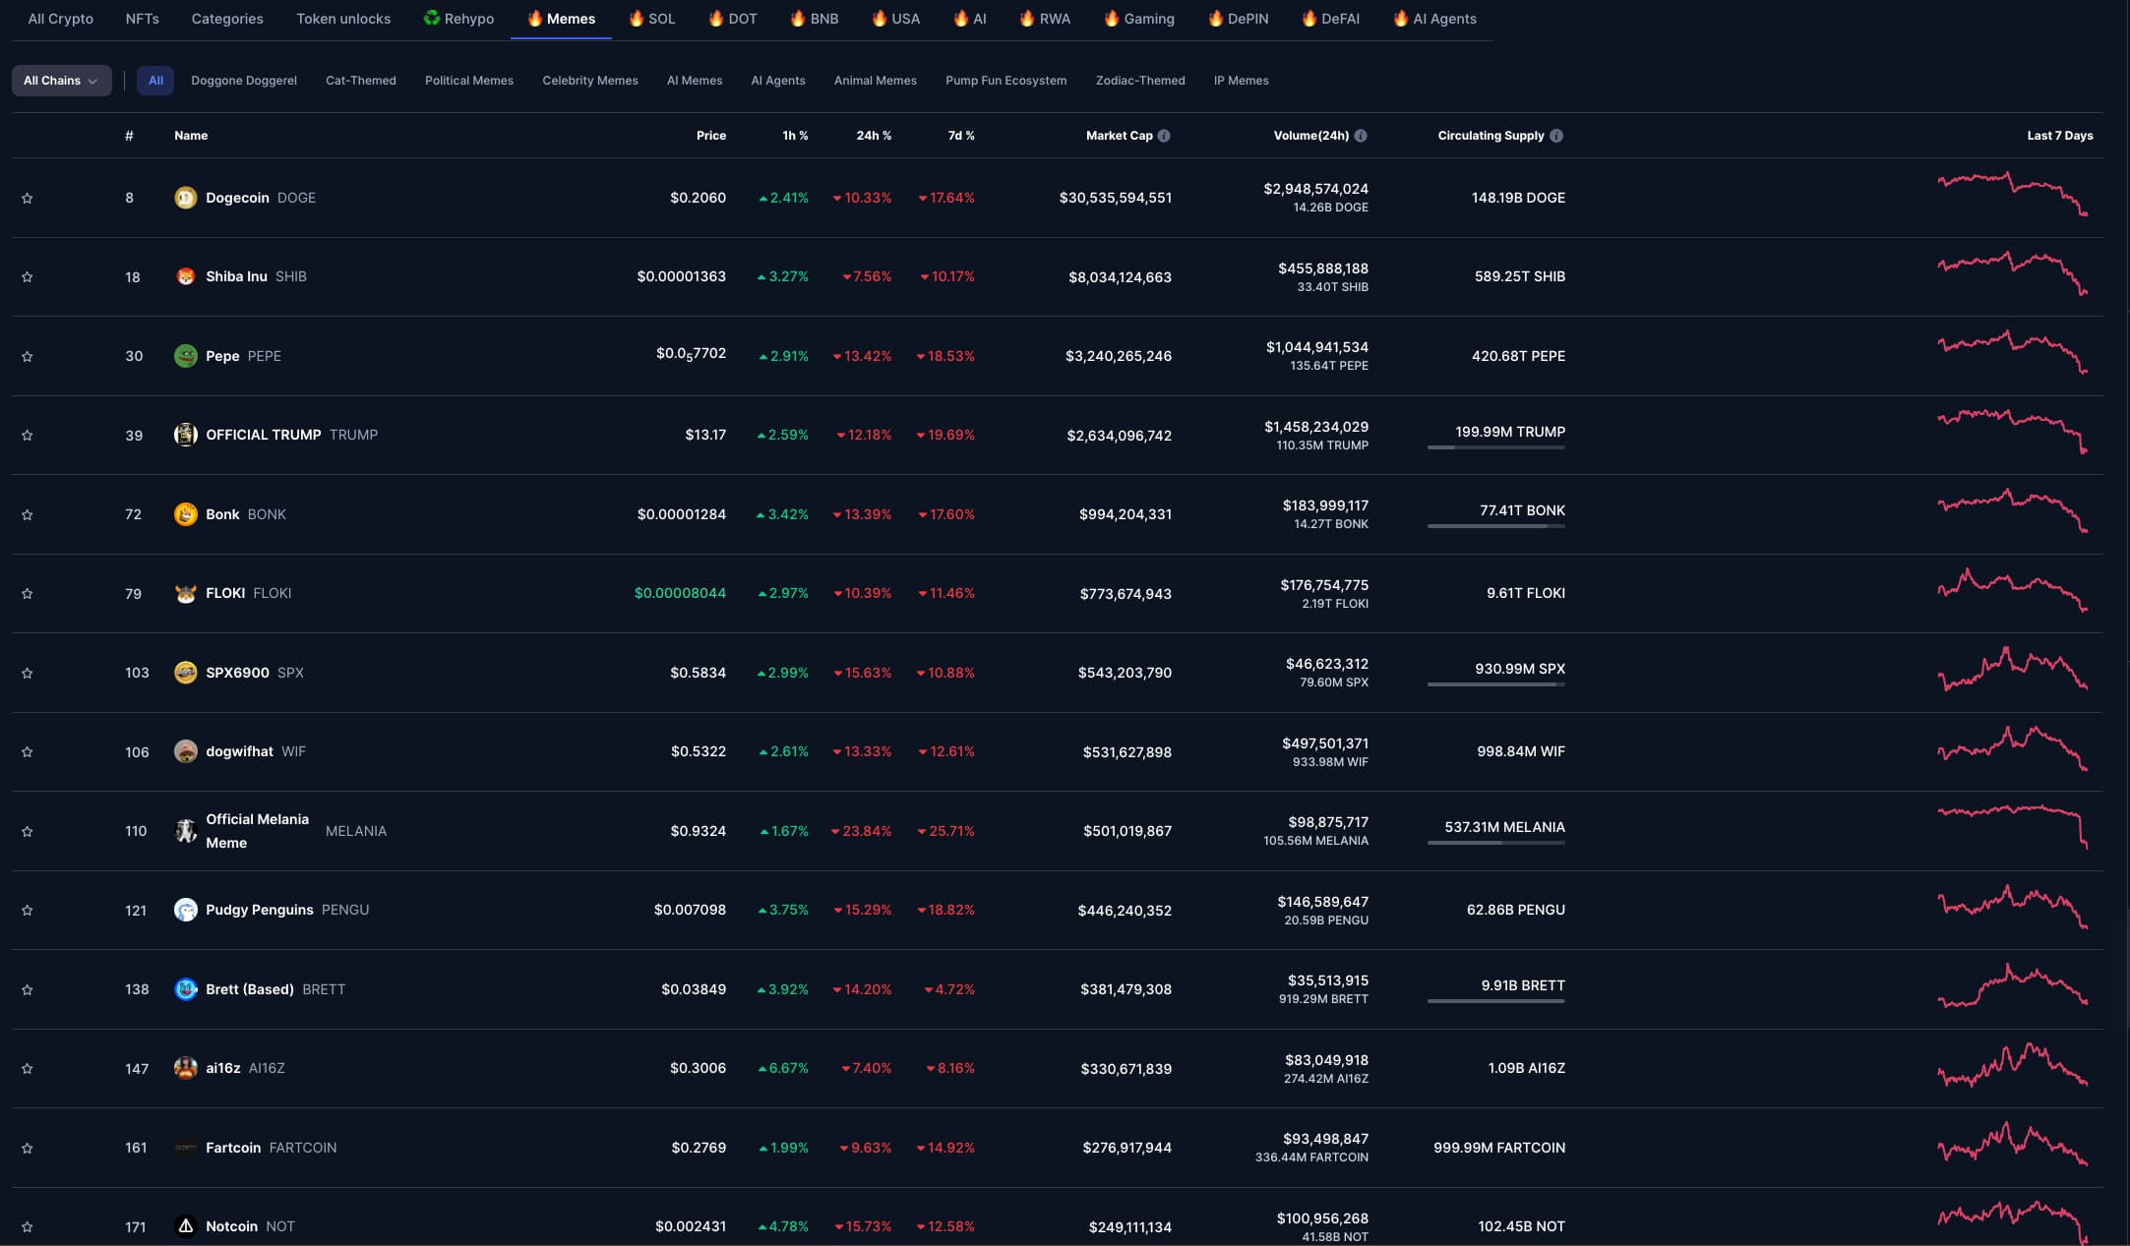Click the Dogecoin coin logo icon
This screenshot has height=1246, width=2130.
185,198
